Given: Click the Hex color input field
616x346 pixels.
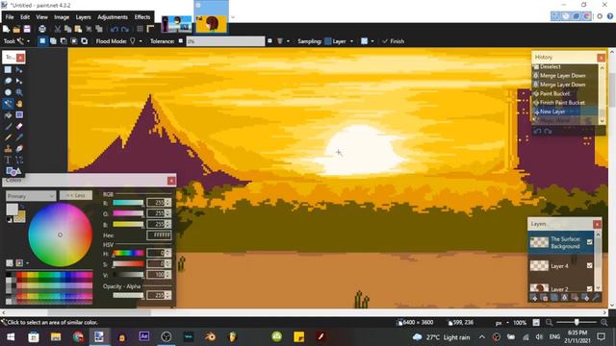Looking at the screenshot, I should (x=159, y=235).
